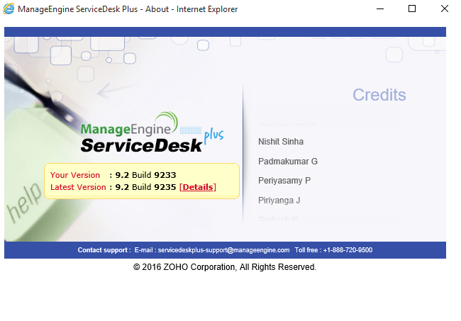This screenshot has height=321, width=461.
Task: Select the name Nishit Sinha
Action: 281,142
